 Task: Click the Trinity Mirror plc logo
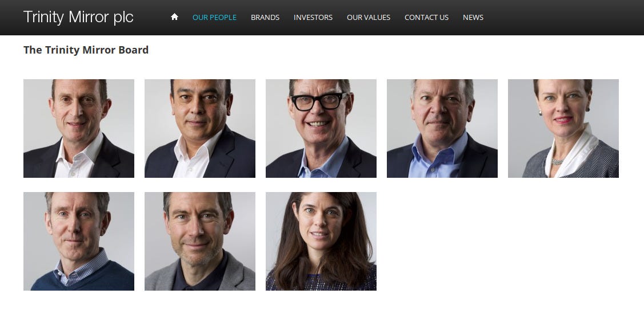point(78,17)
